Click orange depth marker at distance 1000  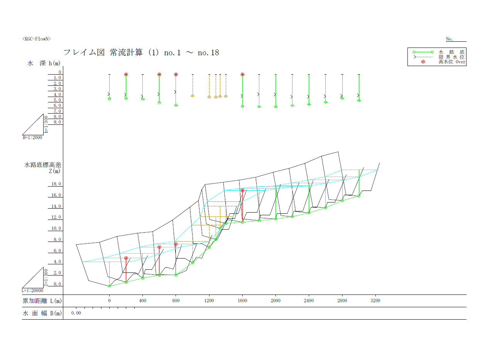point(193,96)
